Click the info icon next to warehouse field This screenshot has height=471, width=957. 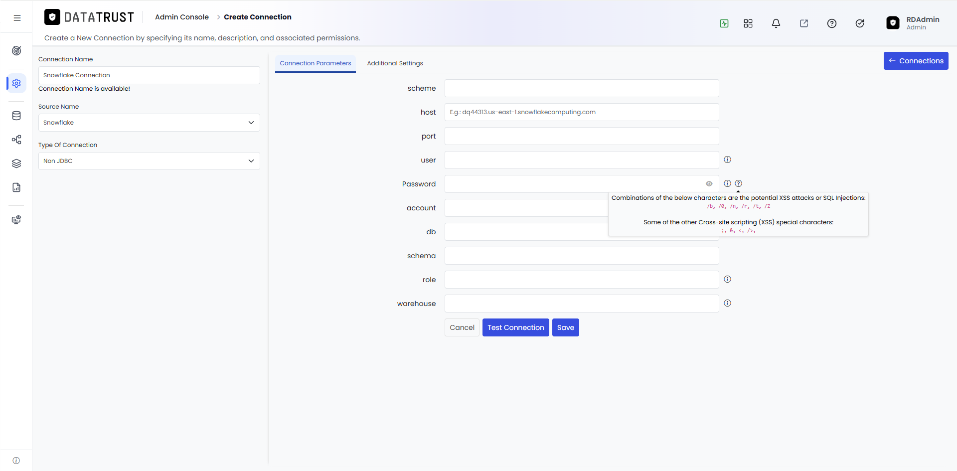pyautogui.click(x=728, y=303)
